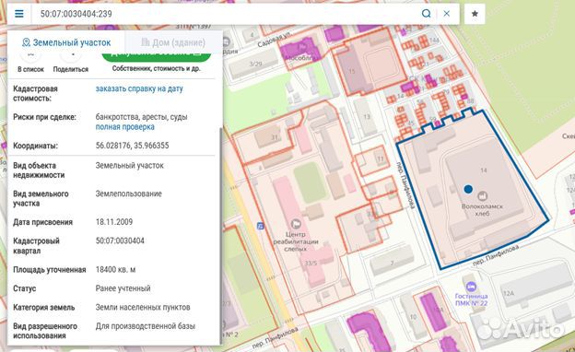The height and width of the screenshot is (352, 575).
Task: Open the hamburger menu icon
Action: click(19, 14)
